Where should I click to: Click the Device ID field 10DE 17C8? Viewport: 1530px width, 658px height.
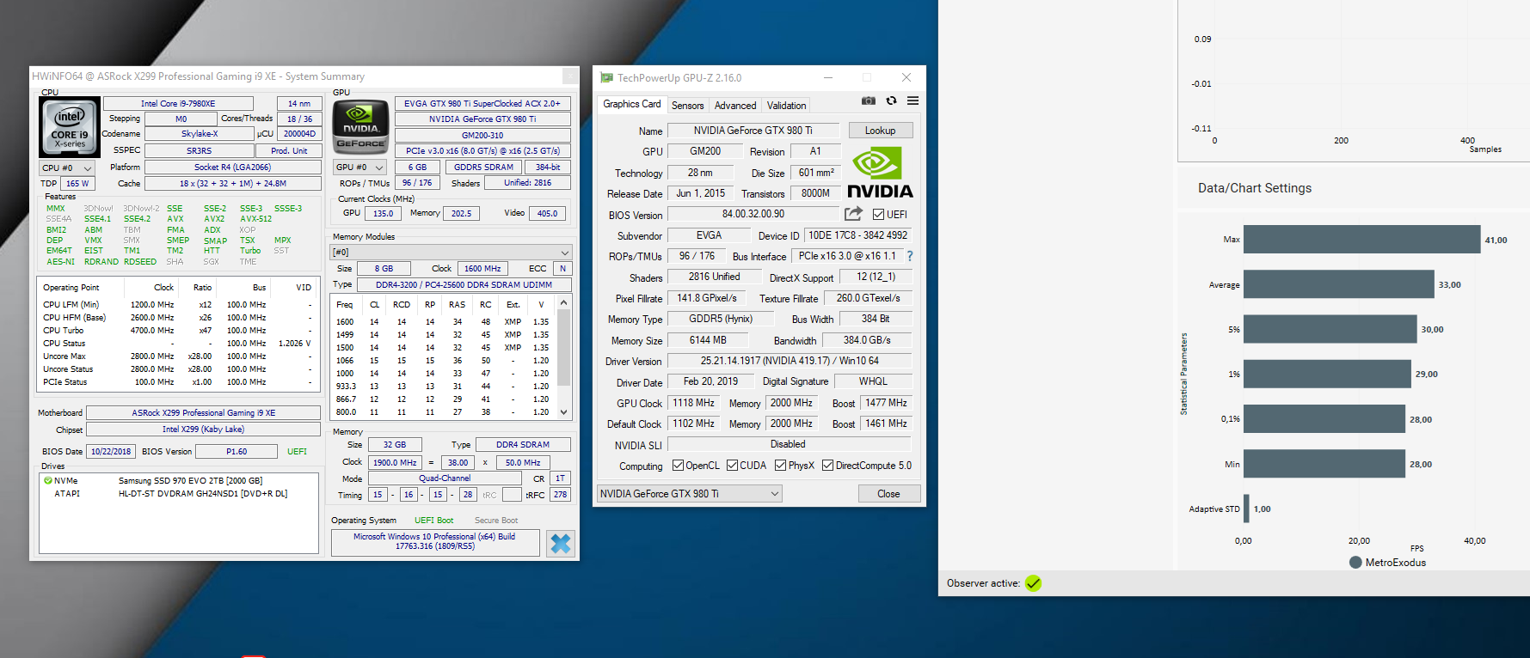click(858, 235)
